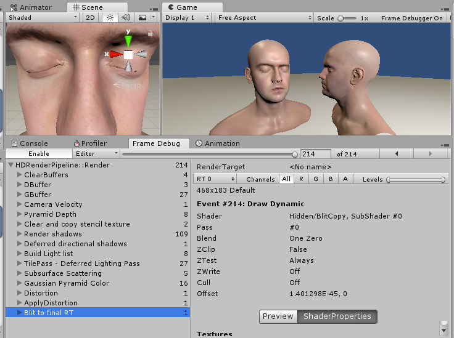
Task: Open Free Aspect dropdown
Action: tap(265, 18)
